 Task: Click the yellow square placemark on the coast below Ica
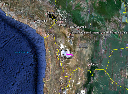coord(7,15)
